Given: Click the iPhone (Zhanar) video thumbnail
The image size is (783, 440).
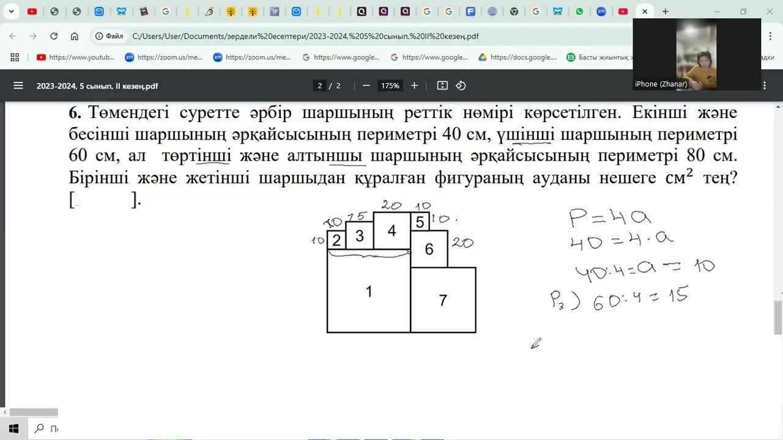Looking at the screenshot, I should [x=697, y=54].
